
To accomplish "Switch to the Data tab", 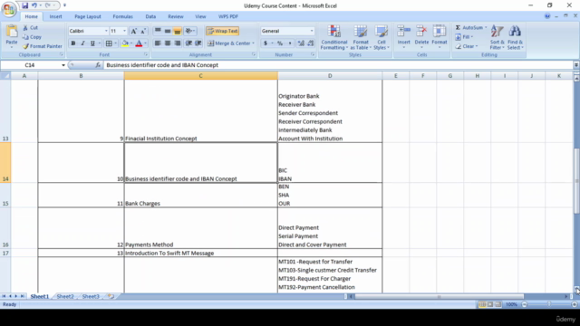I will pos(150,16).
